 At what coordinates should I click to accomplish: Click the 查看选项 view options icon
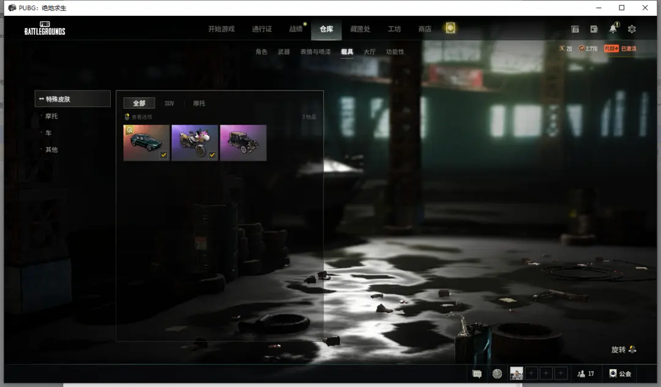click(127, 117)
